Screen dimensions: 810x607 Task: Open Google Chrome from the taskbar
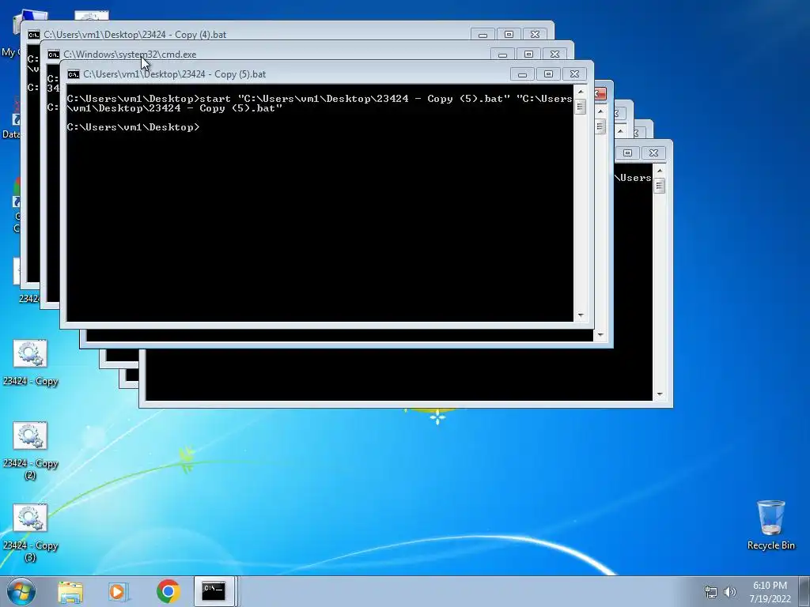click(x=168, y=592)
